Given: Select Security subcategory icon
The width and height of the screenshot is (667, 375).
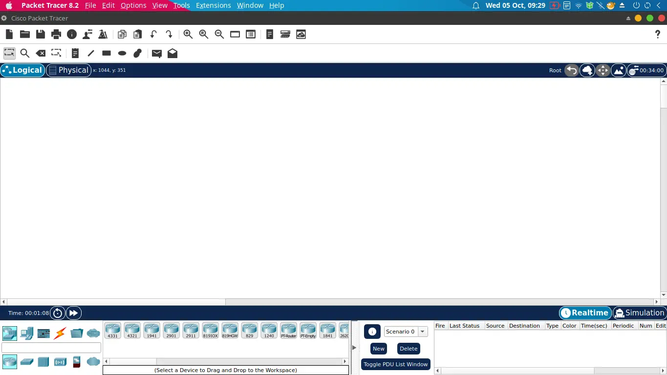Looking at the screenshot, I should (x=76, y=362).
